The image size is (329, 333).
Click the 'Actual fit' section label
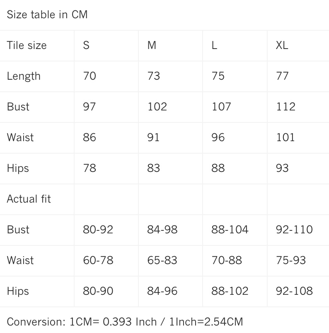pos(29,199)
